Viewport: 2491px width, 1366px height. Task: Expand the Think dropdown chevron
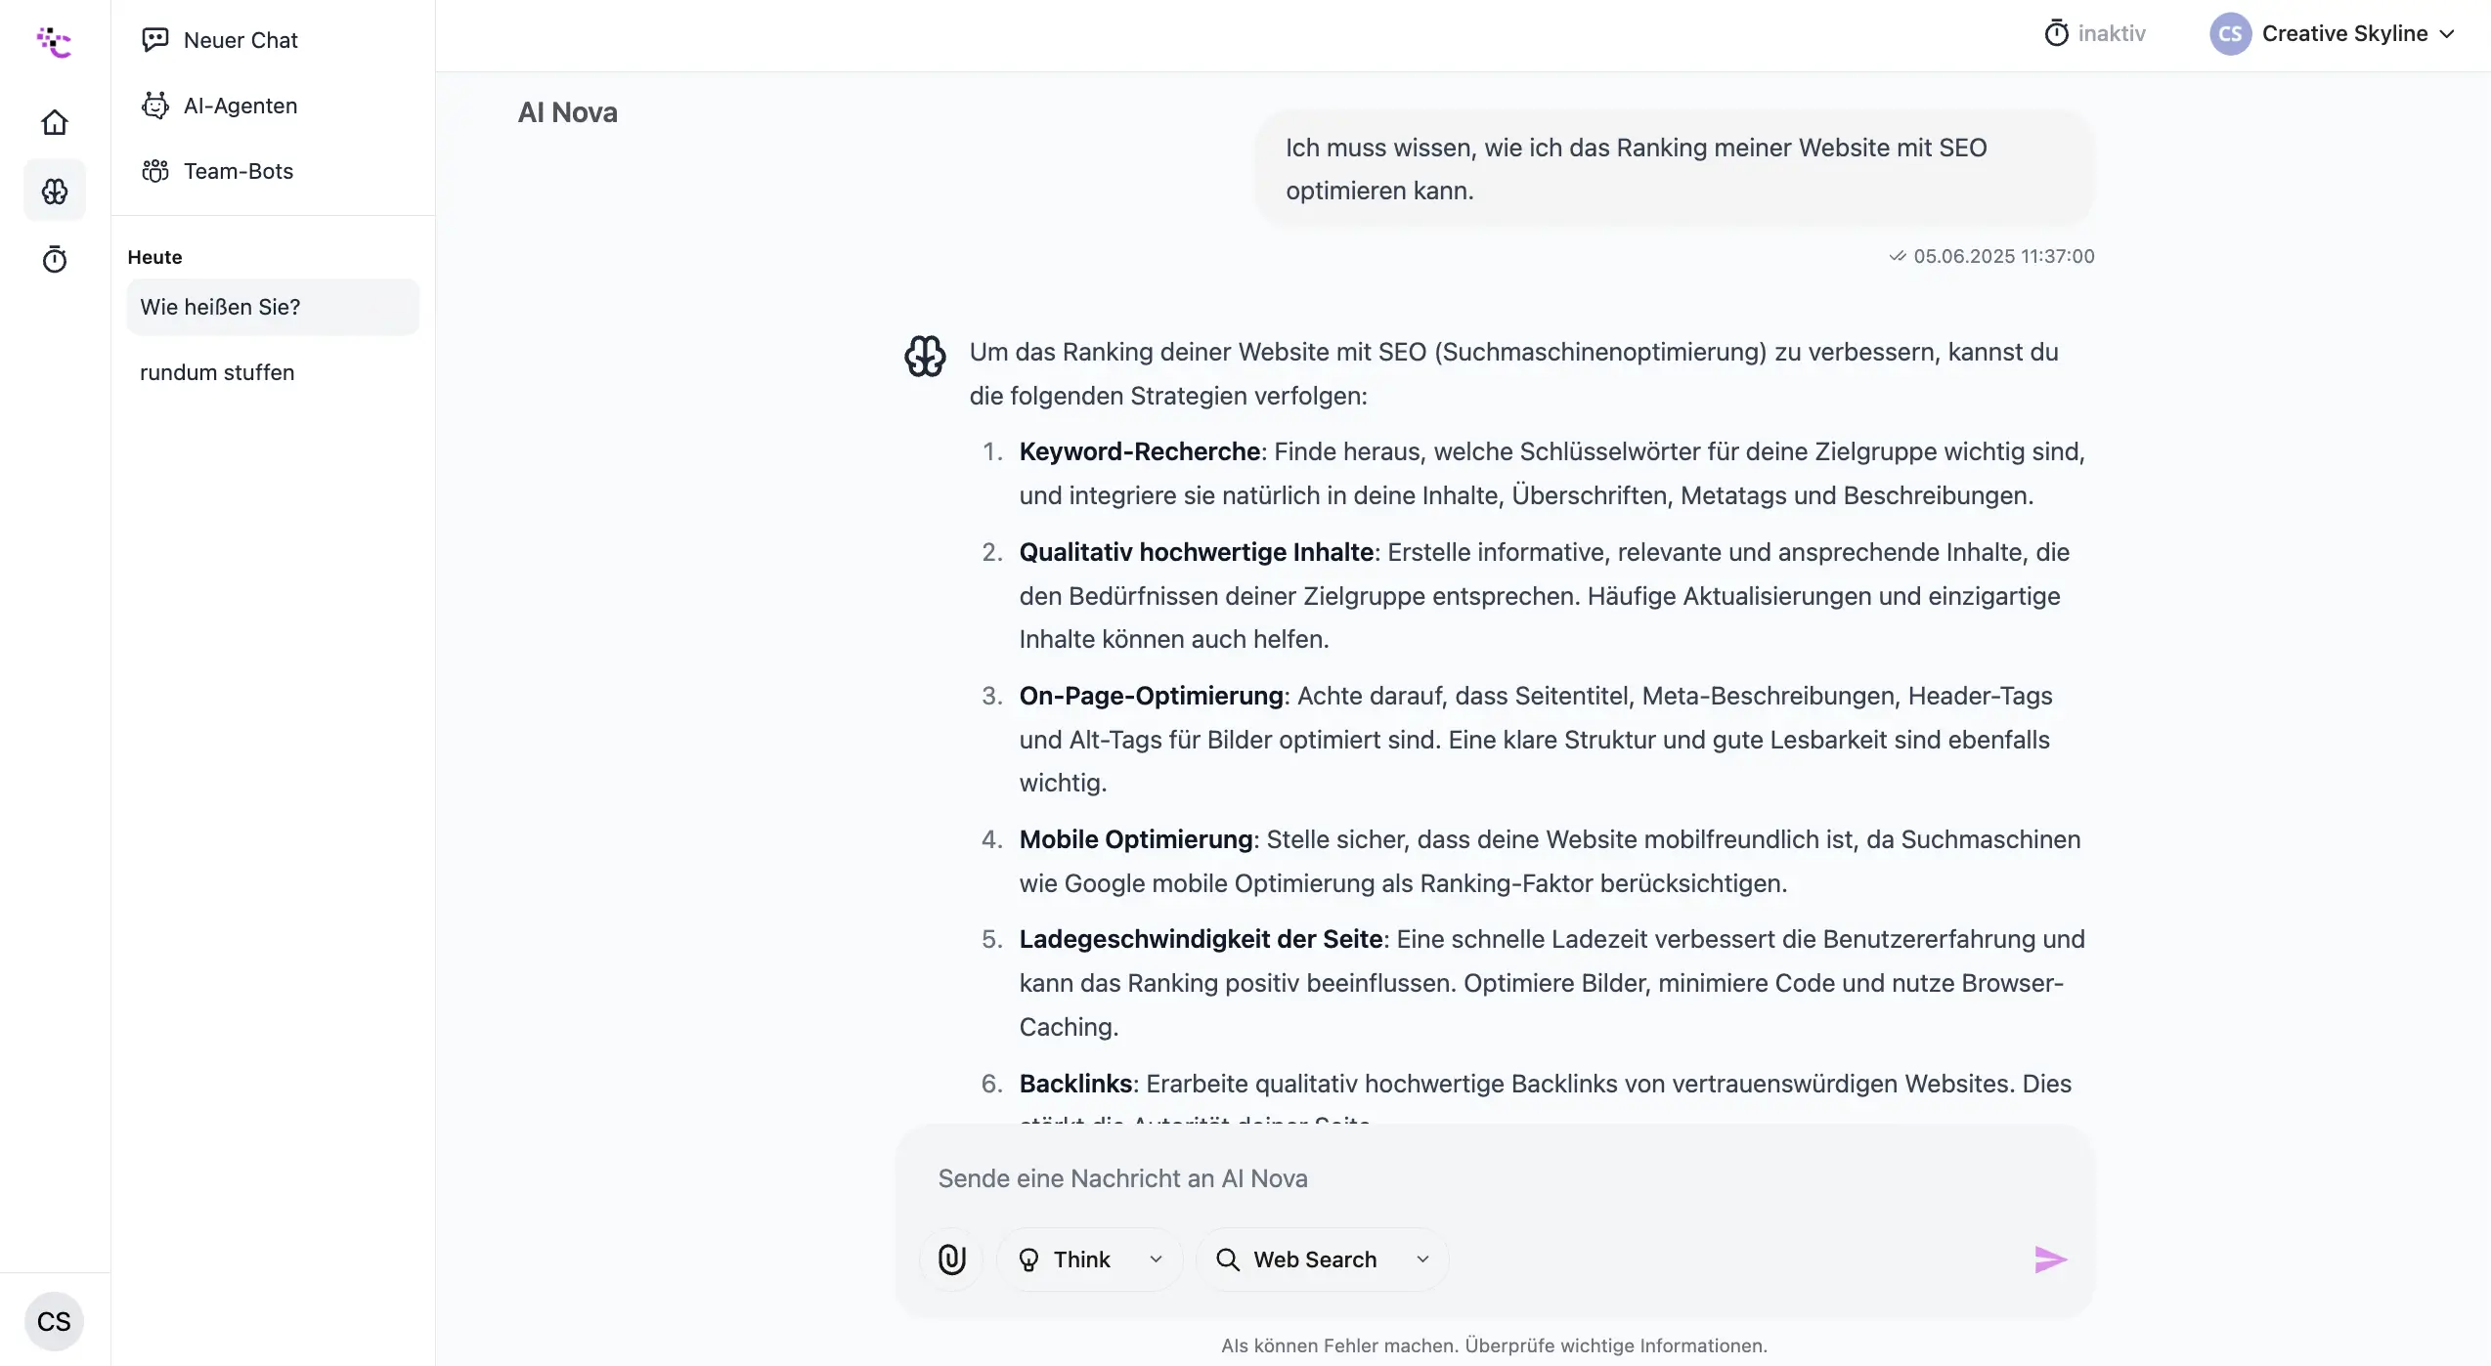[1157, 1259]
